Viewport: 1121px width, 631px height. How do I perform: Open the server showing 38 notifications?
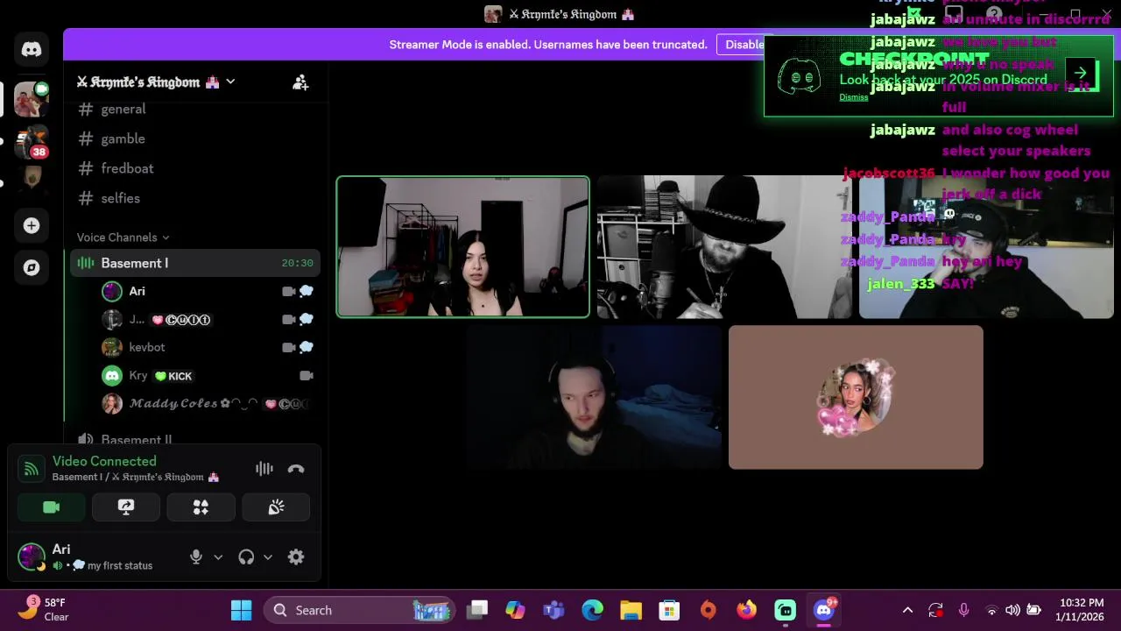coord(32,141)
